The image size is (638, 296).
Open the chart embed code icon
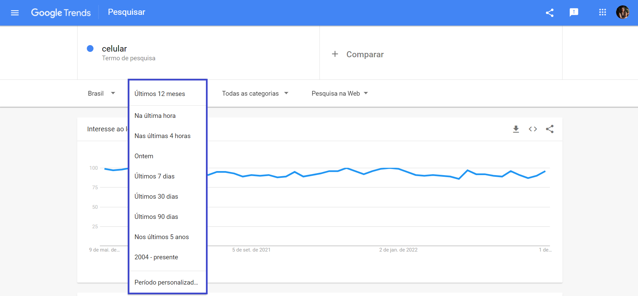533,129
